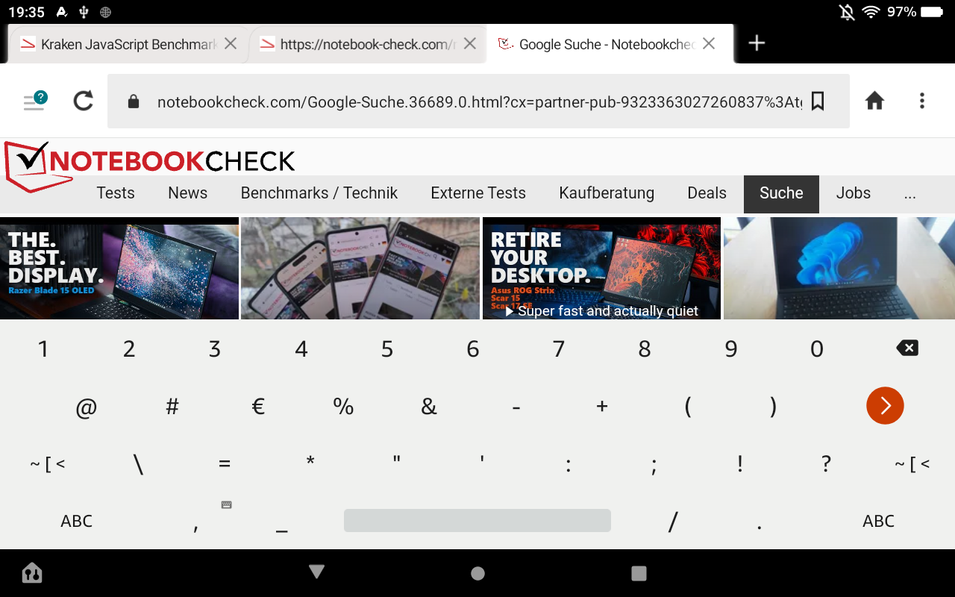Open the browser menu icon with question badge
Screen dimensions: 955x597
point(34,101)
